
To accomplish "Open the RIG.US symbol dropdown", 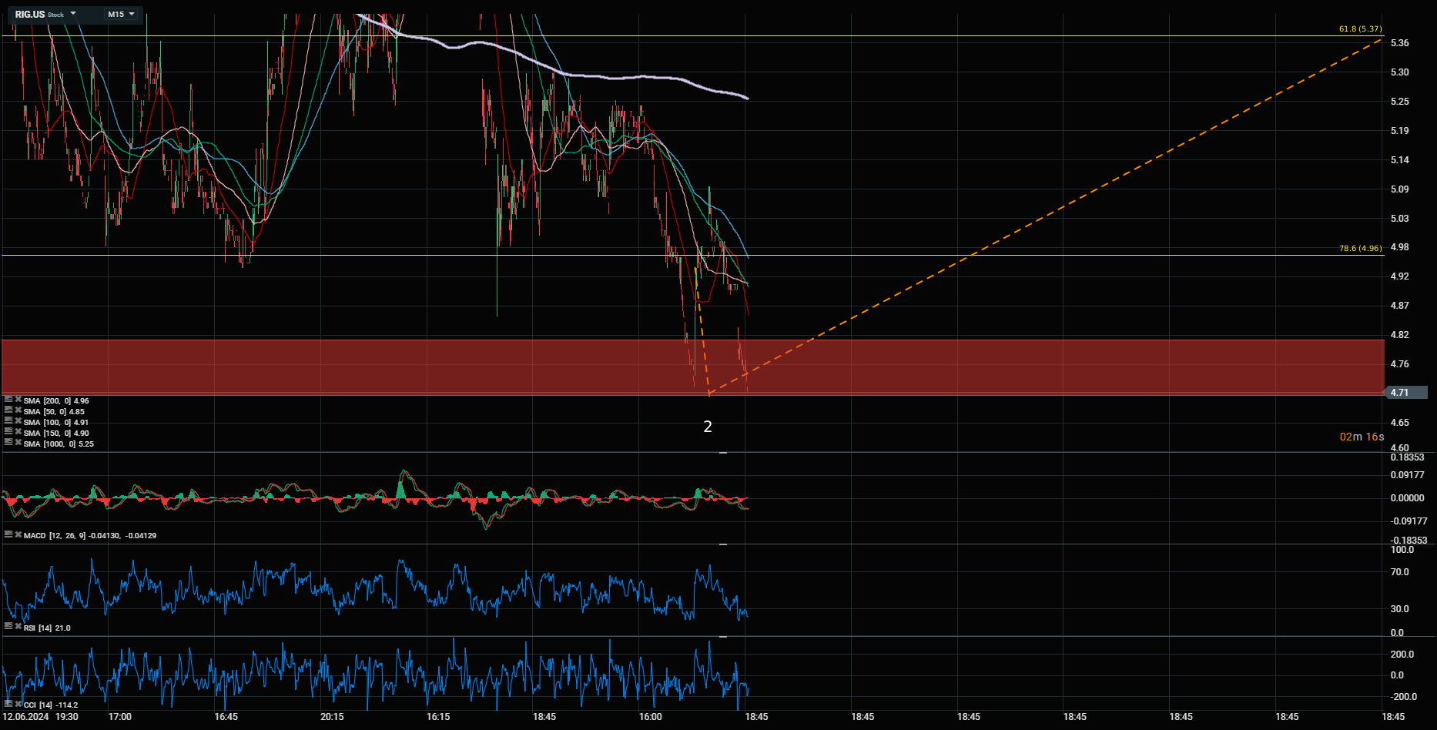I will [x=73, y=14].
